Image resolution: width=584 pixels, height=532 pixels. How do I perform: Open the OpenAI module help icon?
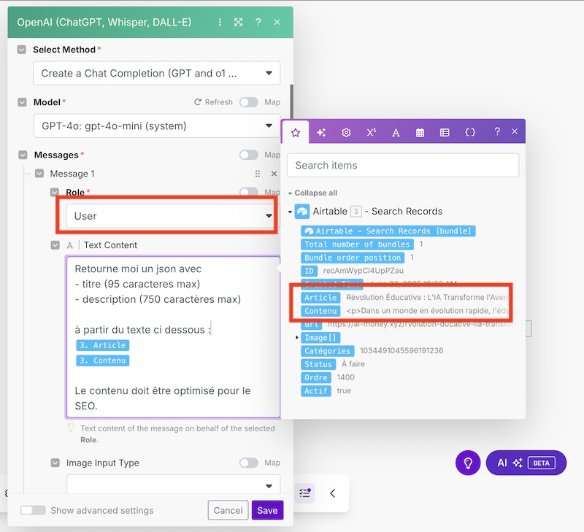point(258,23)
